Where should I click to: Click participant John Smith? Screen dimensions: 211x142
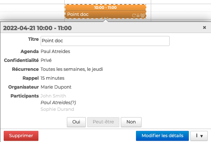[x=53, y=96]
